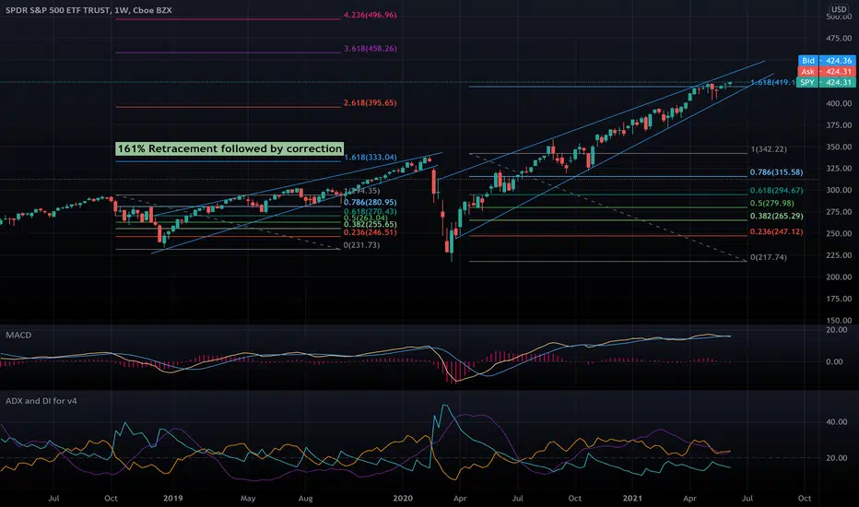The width and height of the screenshot is (859, 507).
Task: Click the MACD indicator label
Action: [18, 335]
